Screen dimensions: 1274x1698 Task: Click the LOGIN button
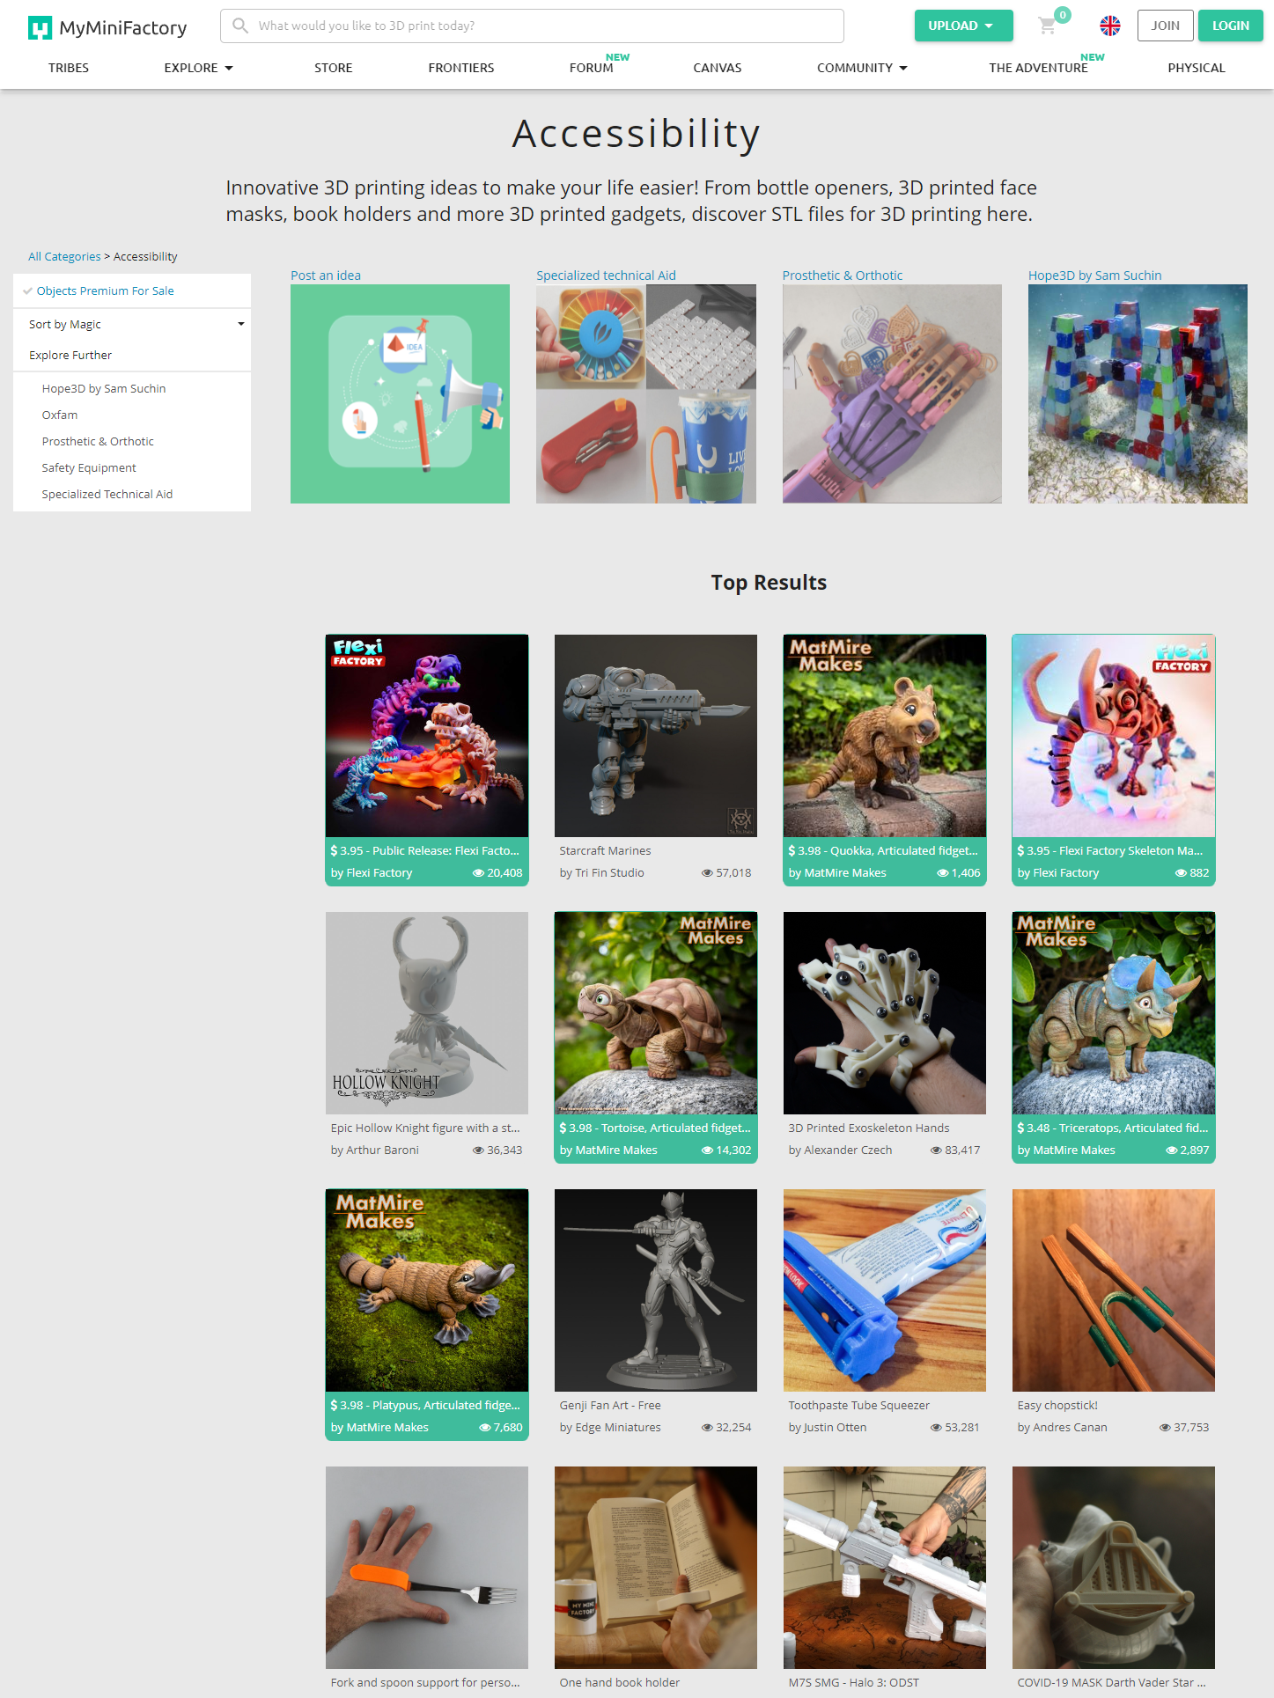(1231, 26)
